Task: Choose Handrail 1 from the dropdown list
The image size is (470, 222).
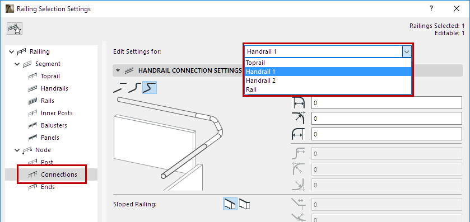Action: (328, 72)
